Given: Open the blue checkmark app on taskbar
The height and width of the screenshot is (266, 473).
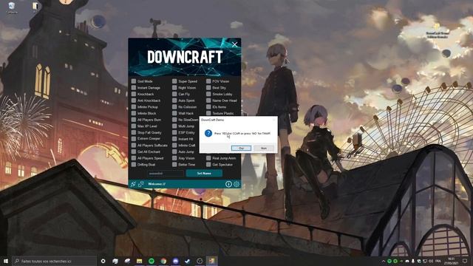Looking at the screenshot, I should [x=188, y=261].
